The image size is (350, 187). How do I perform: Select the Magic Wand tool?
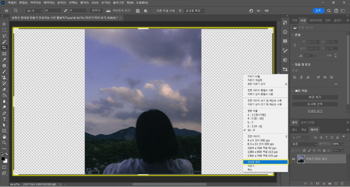4,42
